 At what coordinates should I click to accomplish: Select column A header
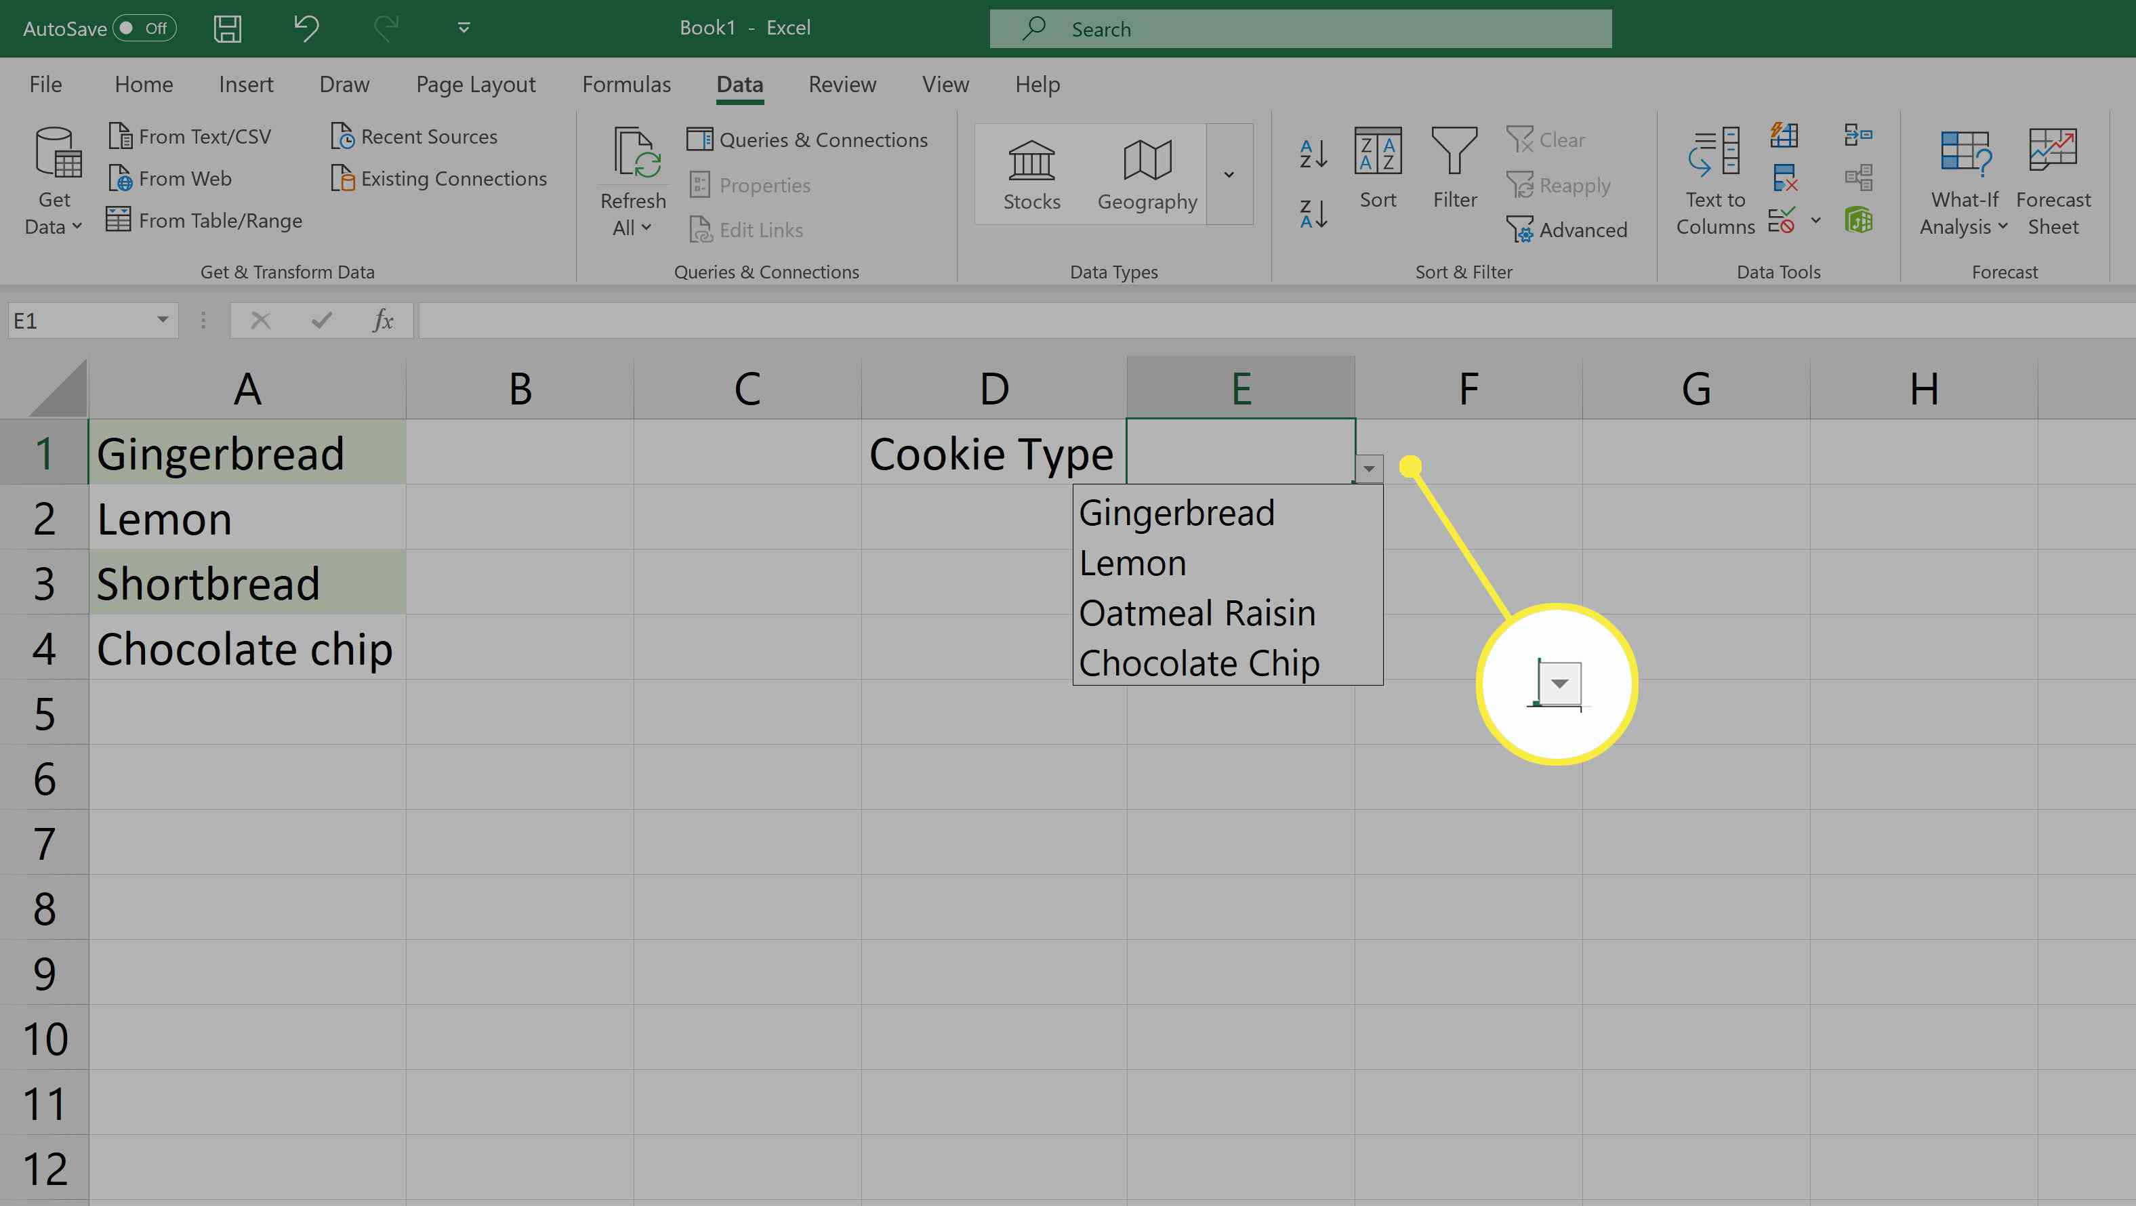[247, 389]
